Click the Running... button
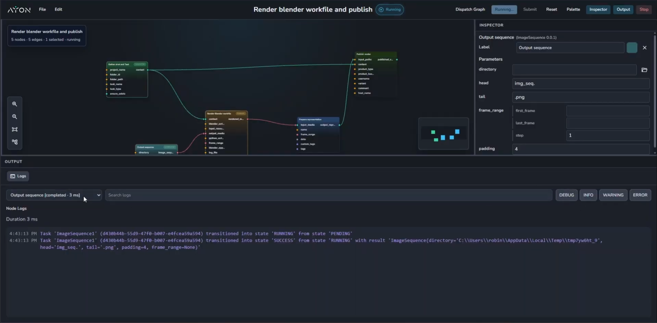The width and height of the screenshot is (657, 323). point(504,9)
